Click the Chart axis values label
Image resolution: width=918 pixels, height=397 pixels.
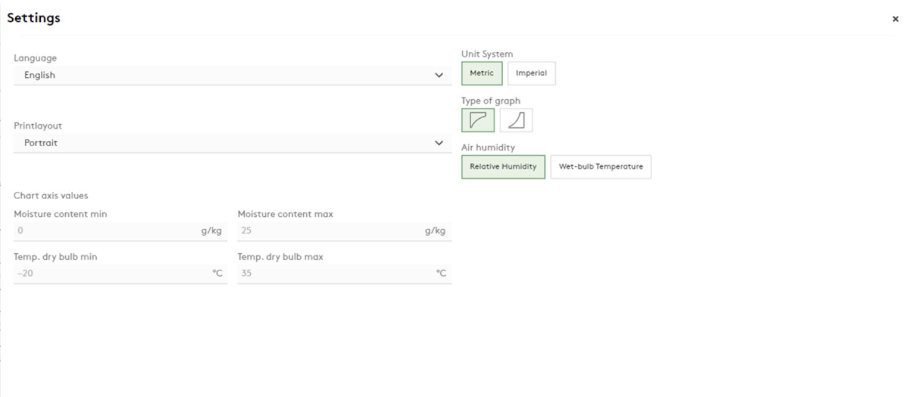(51, 195)
